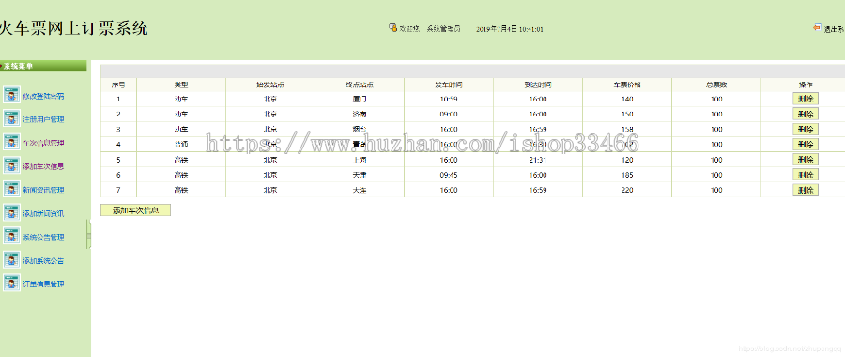Click the orange logout arrow icon
The image size is (845, 357).
tap(817, 27)
